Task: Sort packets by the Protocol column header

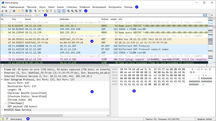Action: click(105, 19)
